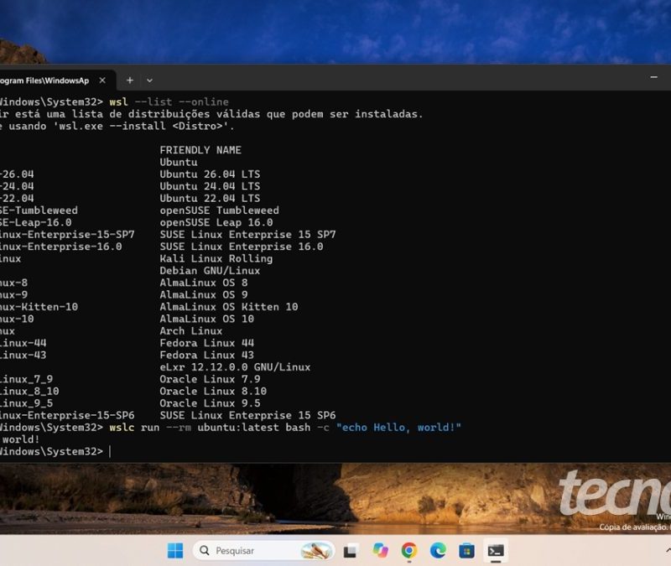This screenshot has width=671, height=566.
Task: Click the 'Ubuntu 26.04 LTS' line
Action: (210, 174)
